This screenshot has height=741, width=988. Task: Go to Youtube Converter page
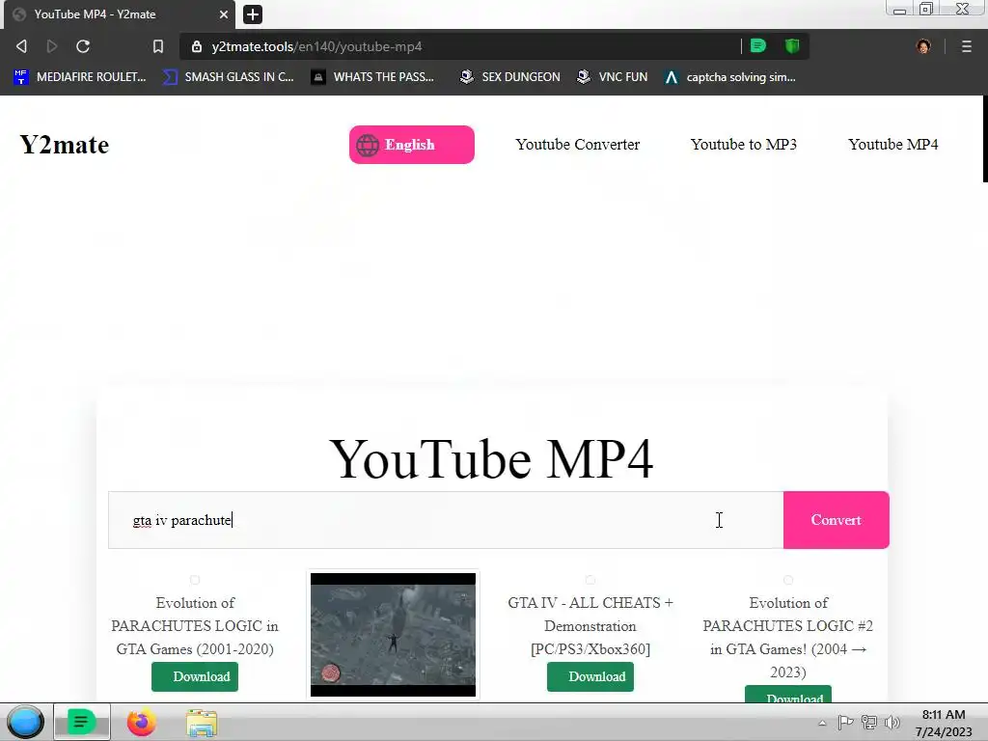pos(578,145)
